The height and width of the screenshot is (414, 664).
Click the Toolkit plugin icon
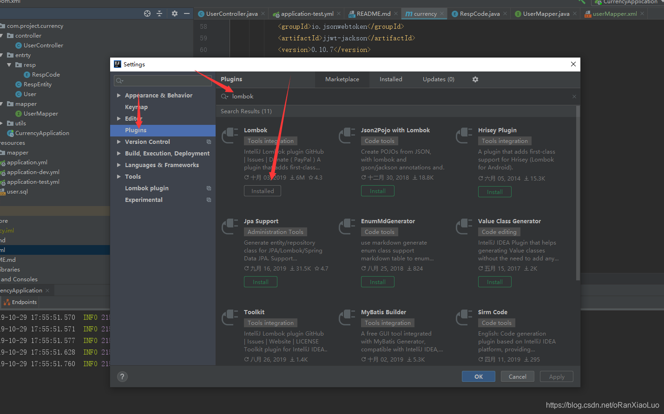point(230,317)
